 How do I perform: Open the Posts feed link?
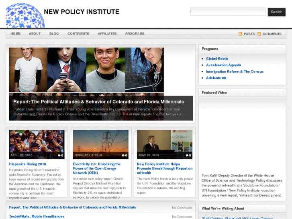pyautogui.click(x=249, y=34)
